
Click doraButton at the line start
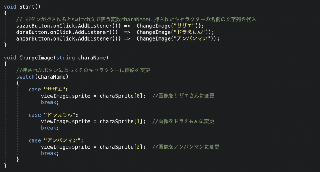(32, 32)
